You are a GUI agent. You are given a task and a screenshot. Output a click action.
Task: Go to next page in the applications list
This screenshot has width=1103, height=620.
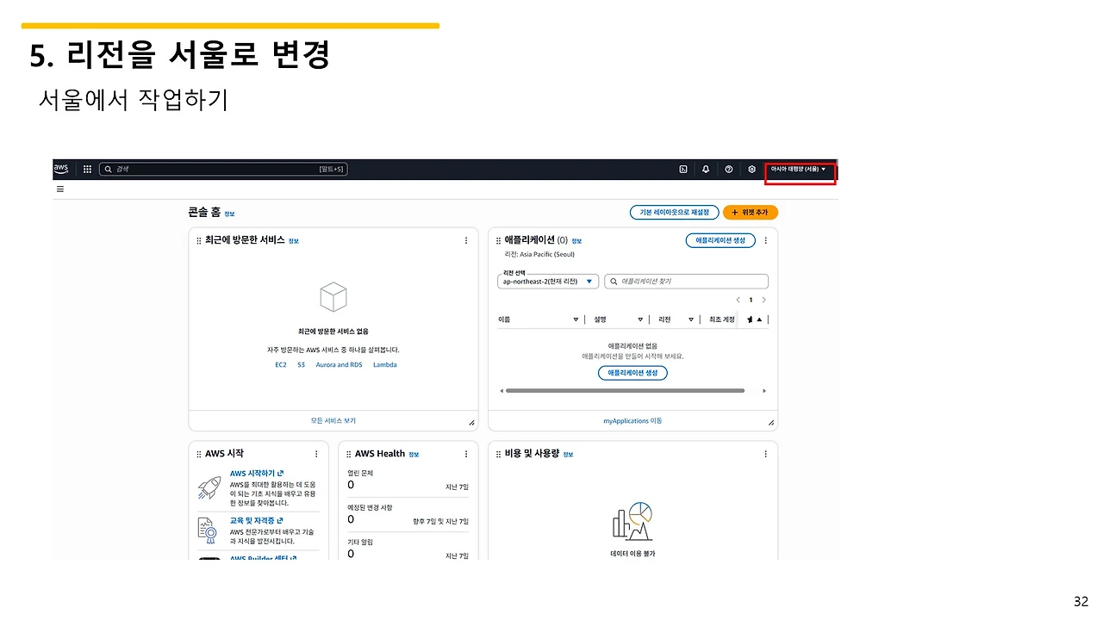[763, 299]
